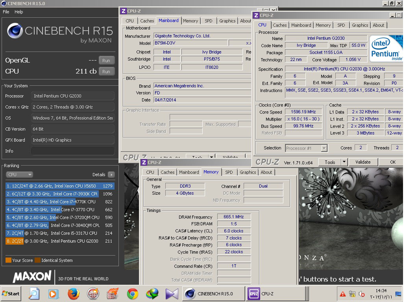Screen dimensions: 405x302
Task: Open Internet Download Manager taskbar icon
Action: 152,294
